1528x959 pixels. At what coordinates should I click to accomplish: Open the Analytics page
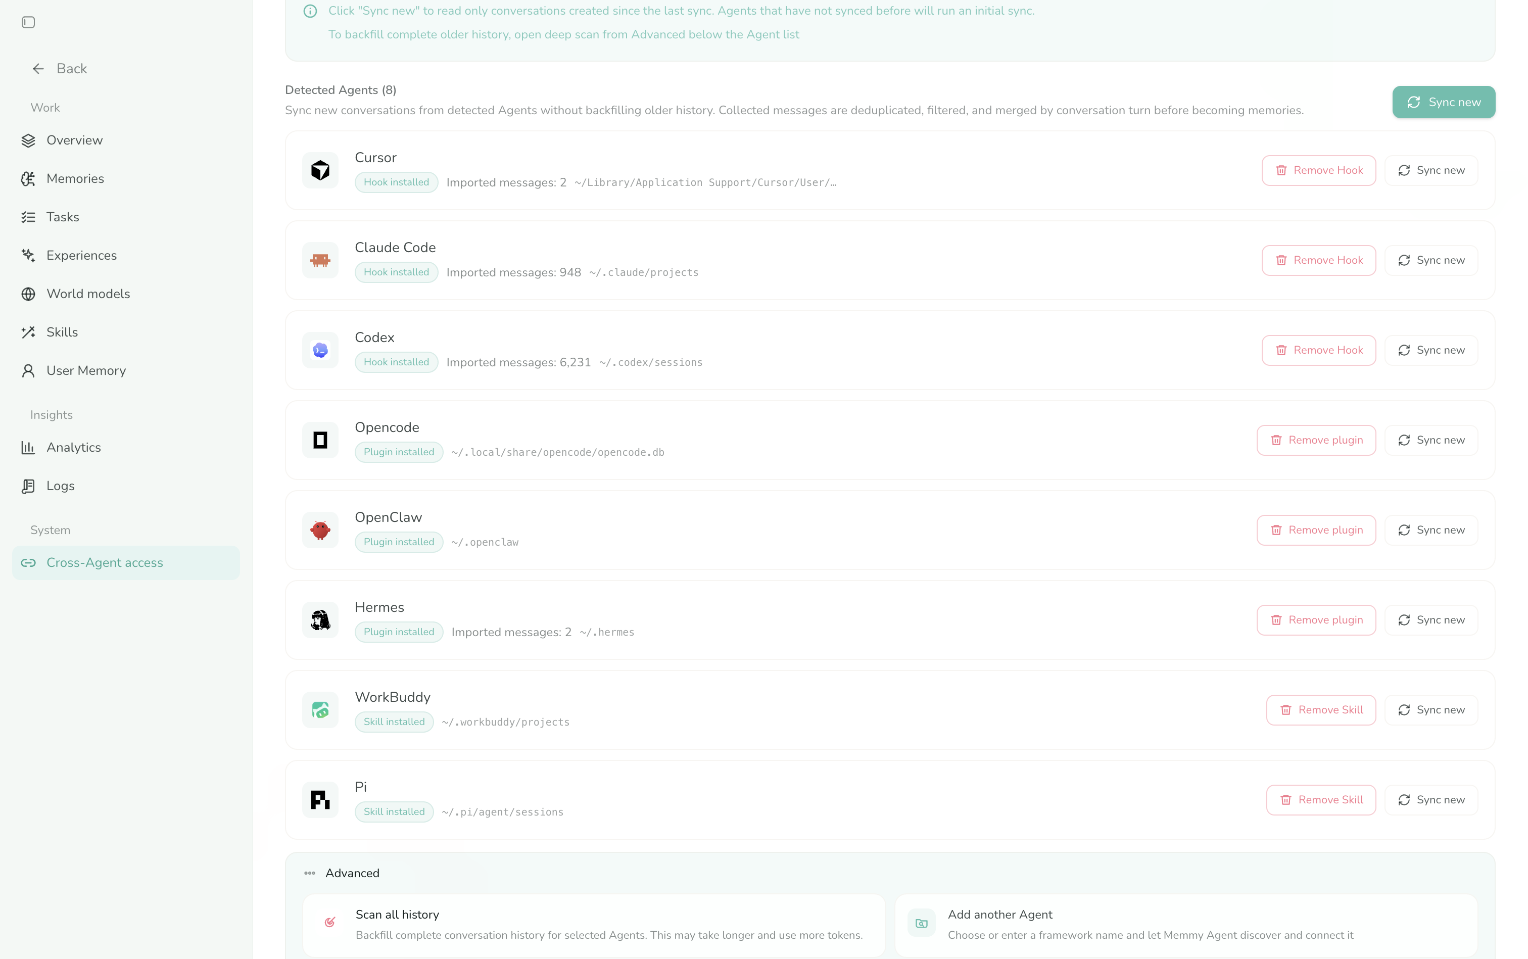(x=126, y=447)
